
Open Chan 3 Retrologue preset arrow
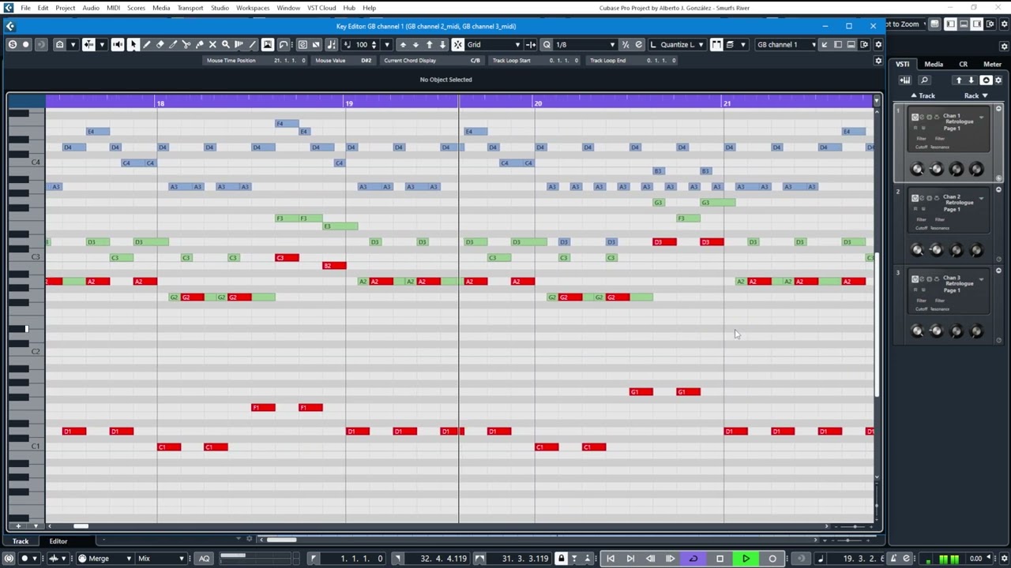tap(982, 279)
